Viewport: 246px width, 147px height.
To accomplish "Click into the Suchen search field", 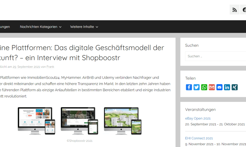I will (x=216, y=56).
